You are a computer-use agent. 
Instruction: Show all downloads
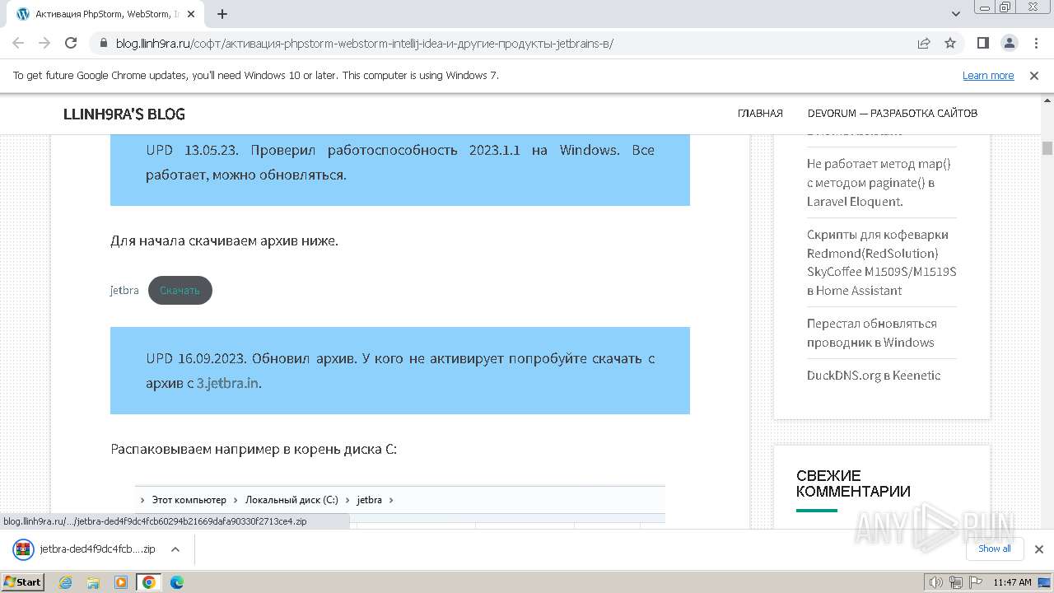pos(995,549)
